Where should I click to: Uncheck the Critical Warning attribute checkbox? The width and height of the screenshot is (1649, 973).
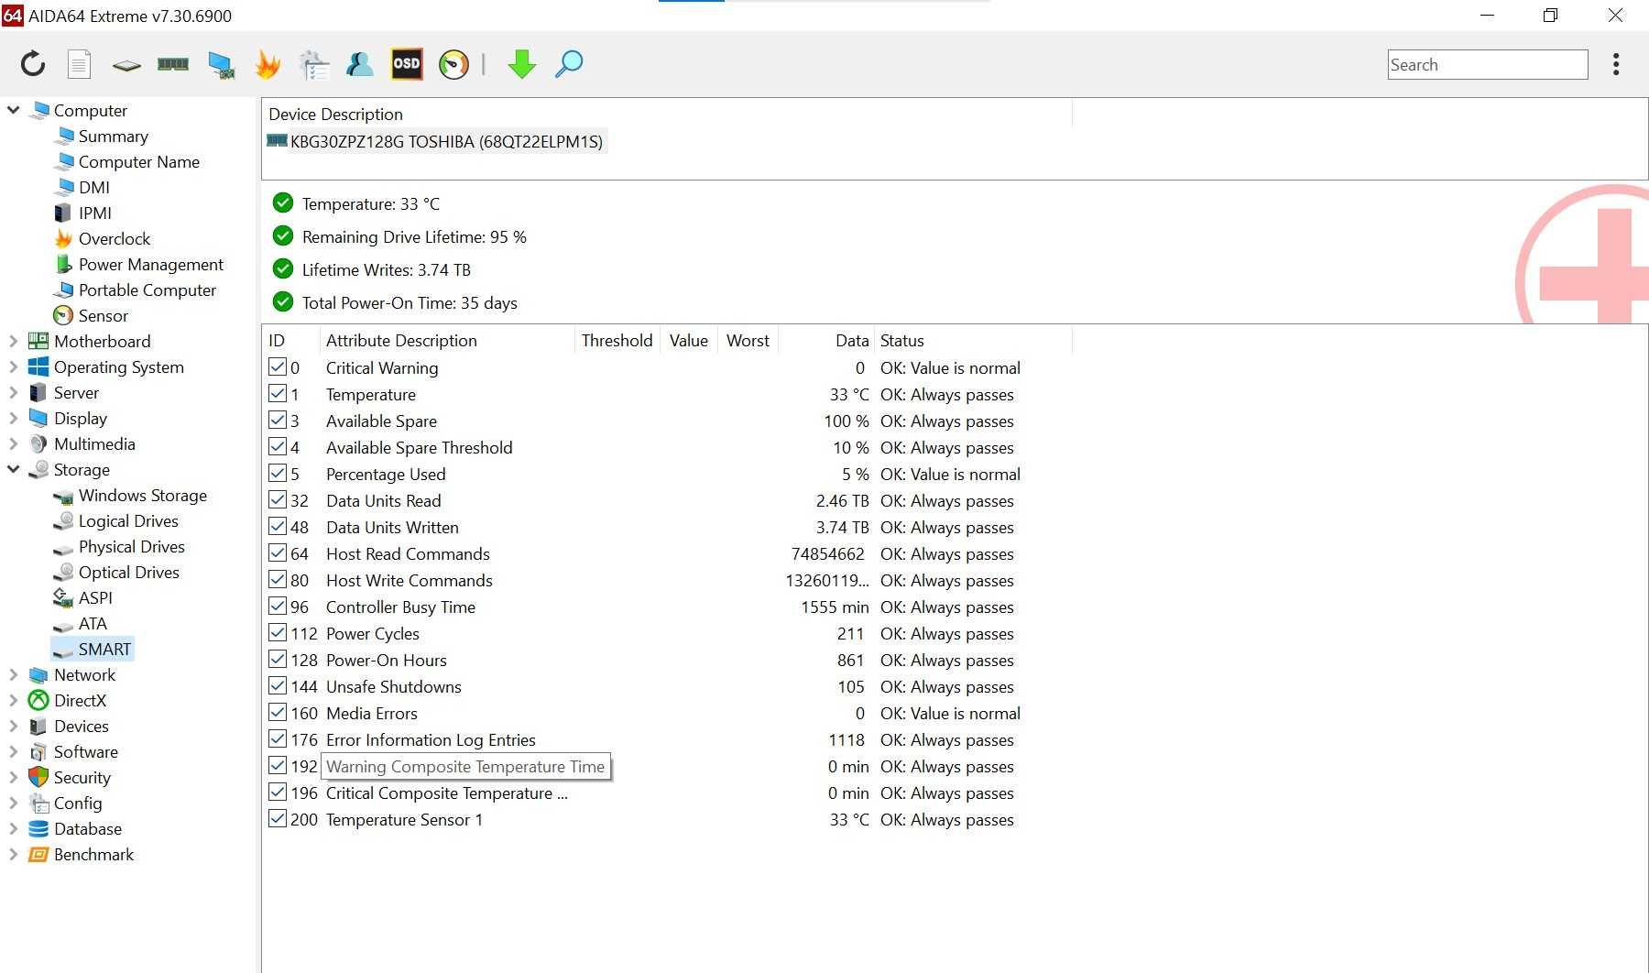(x=278, y=367)
